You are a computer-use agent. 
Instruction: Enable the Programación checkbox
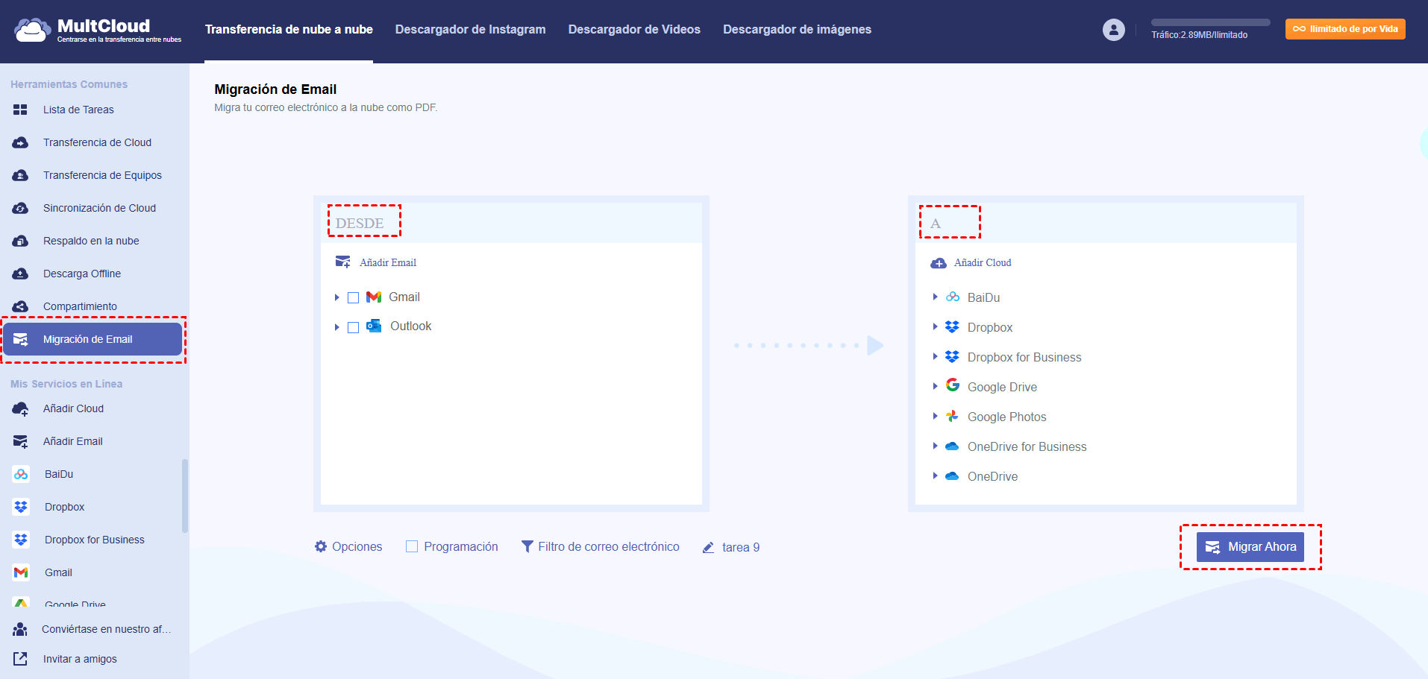(412, 546)
